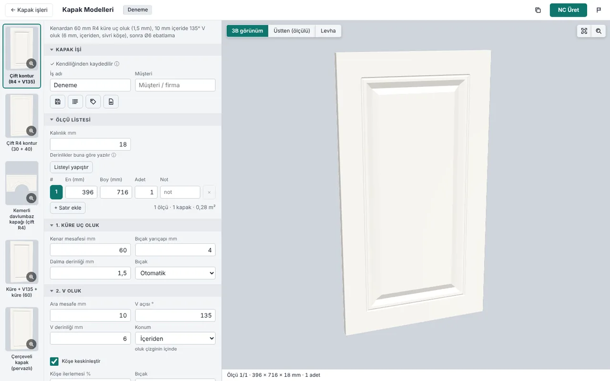The height and width of the screenshot is (381, 610).
Task: Click the row number 1 badge
Action: pyautogui.click(x=56, y=192)
